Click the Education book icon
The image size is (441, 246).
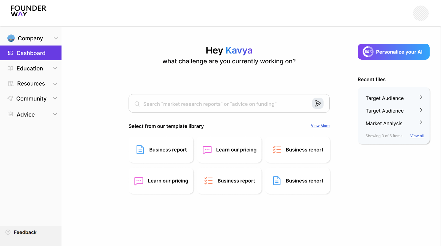tap(10, 68)
